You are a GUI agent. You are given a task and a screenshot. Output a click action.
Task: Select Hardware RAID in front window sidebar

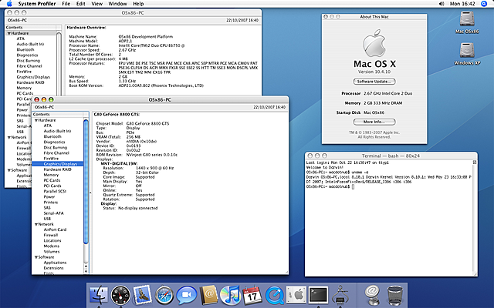coord(57,169)
